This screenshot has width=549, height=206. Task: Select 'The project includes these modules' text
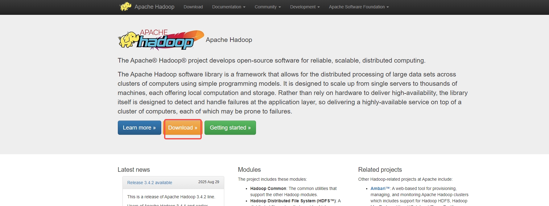[272, 179]
